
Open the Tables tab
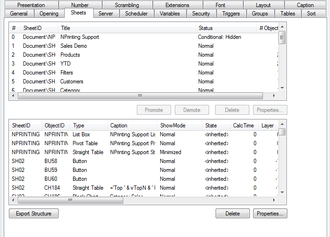pos(288,14)
